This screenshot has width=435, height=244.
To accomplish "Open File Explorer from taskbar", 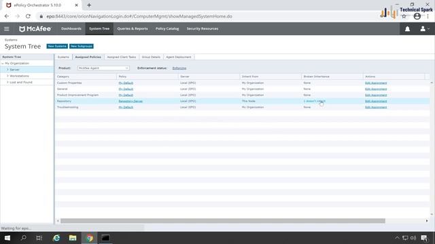I will pyautogui.click(x=73, y=238).
